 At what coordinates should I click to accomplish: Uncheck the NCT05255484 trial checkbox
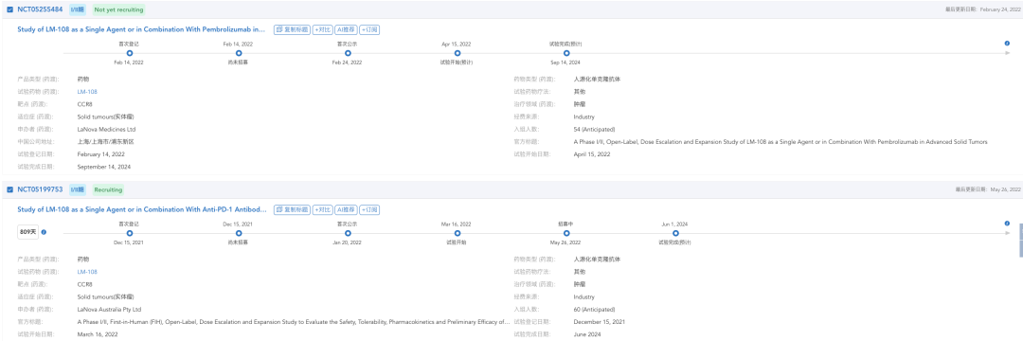click(9, 9)
